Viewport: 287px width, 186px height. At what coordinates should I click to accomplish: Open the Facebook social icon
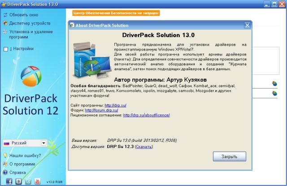click(x=9, y=181)
